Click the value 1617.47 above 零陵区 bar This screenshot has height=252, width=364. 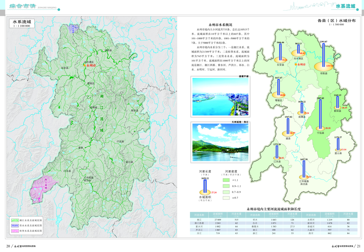click(278, 78)
